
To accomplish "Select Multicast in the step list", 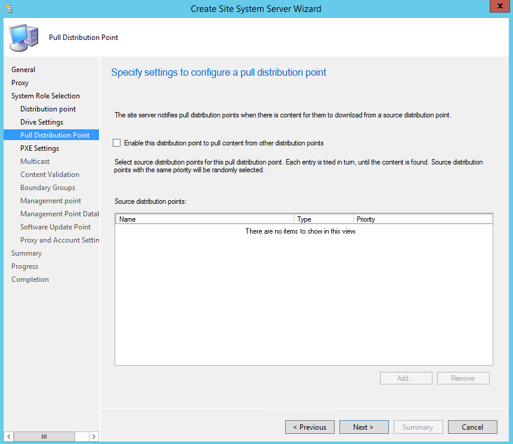I will [35, 161].
